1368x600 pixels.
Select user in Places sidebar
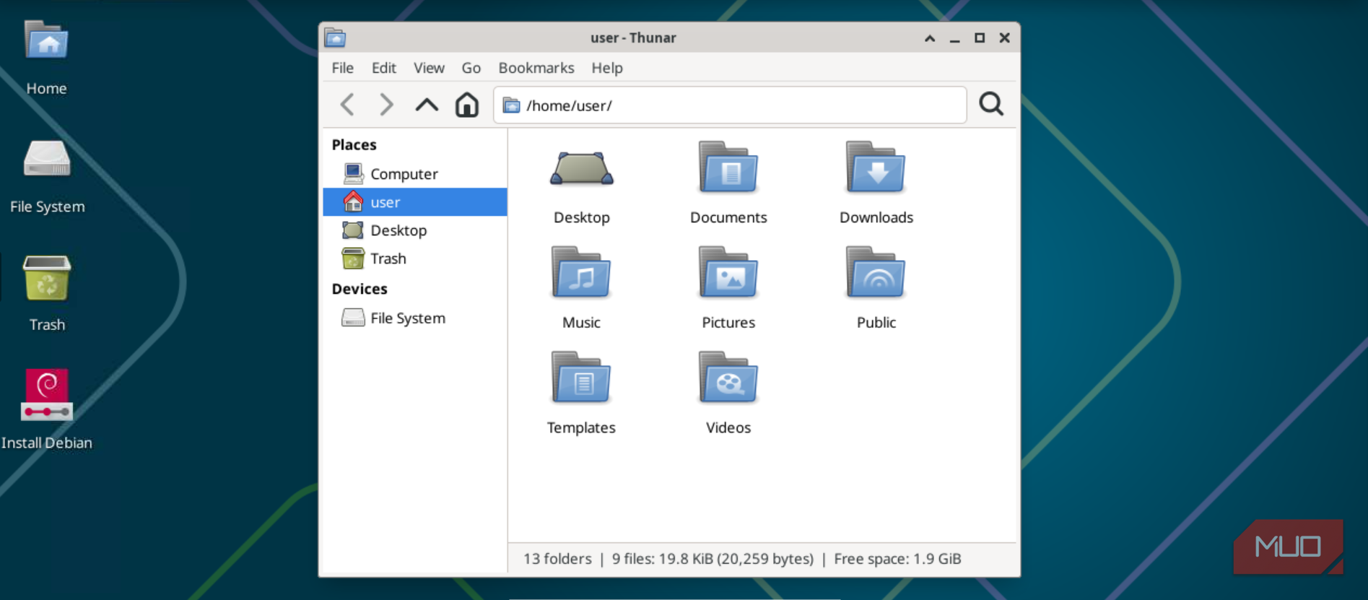coord(415,202)
